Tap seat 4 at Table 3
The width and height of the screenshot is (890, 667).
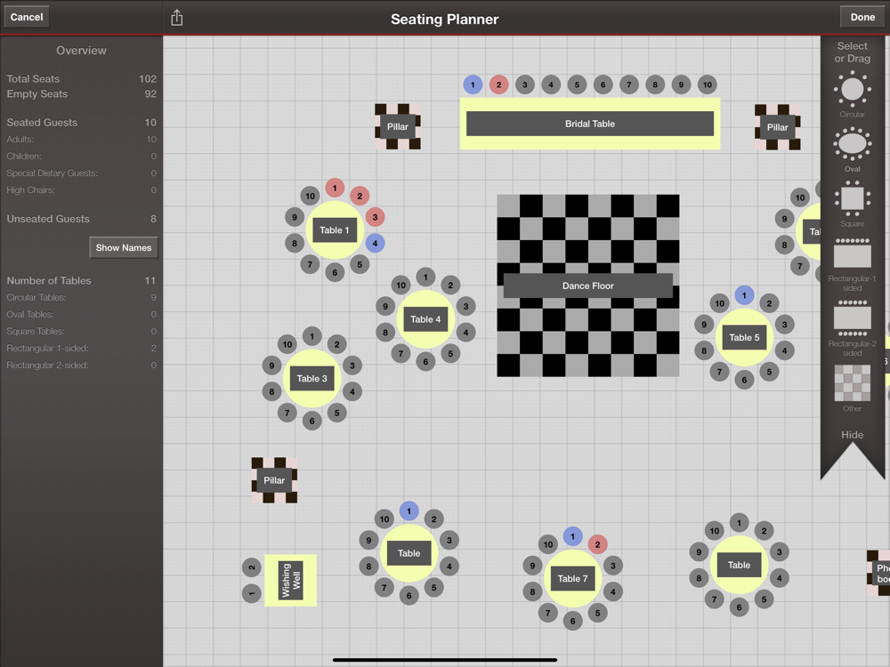(x=352, y=391)
